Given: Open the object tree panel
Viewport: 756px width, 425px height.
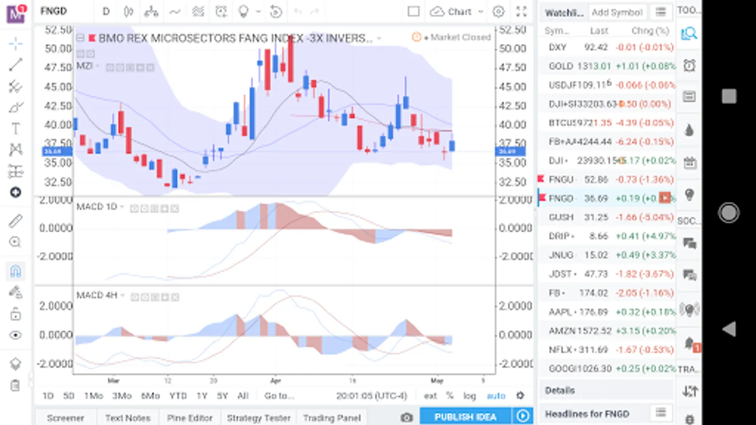Looking at the screenshot, I should click(x=16, y=364).
